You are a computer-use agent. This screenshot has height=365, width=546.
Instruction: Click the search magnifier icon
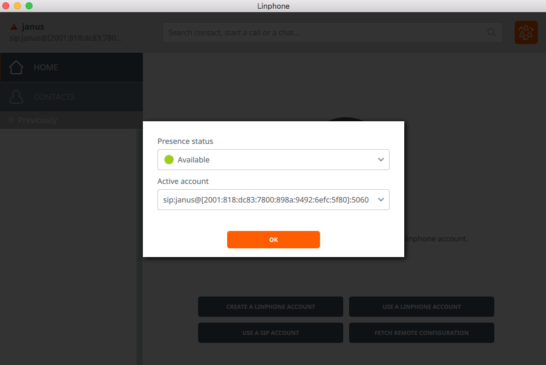[x=491, y=32]
